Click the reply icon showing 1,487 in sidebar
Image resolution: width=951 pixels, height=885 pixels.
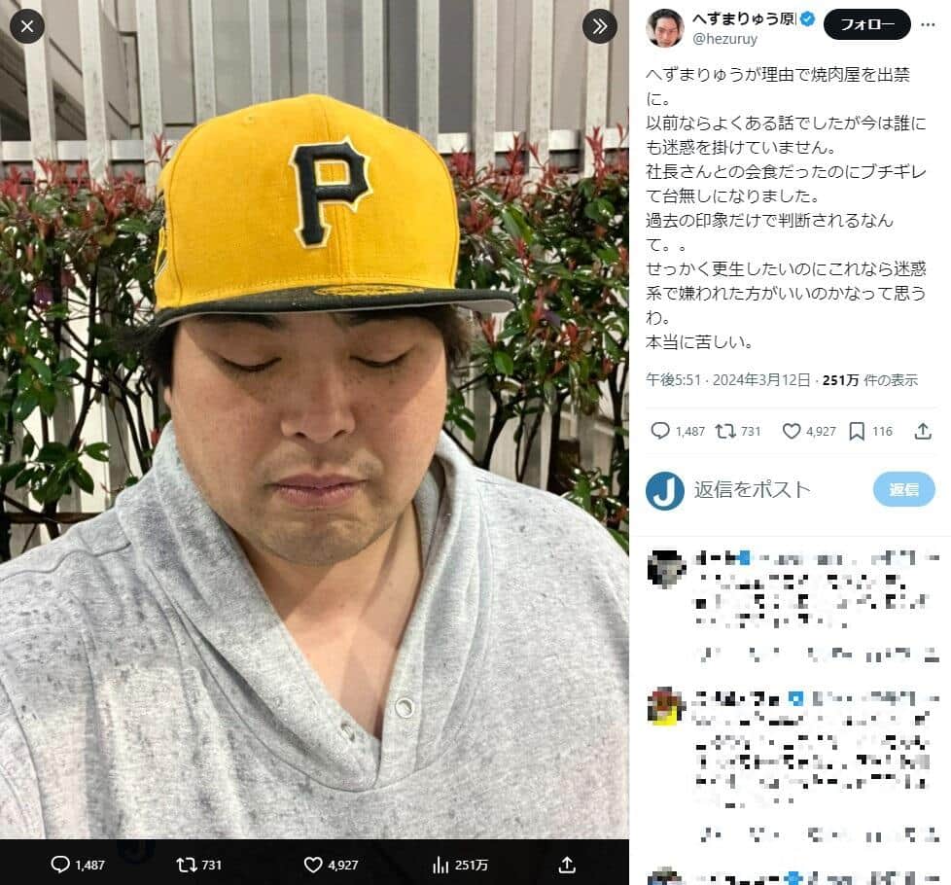(660, 431)
